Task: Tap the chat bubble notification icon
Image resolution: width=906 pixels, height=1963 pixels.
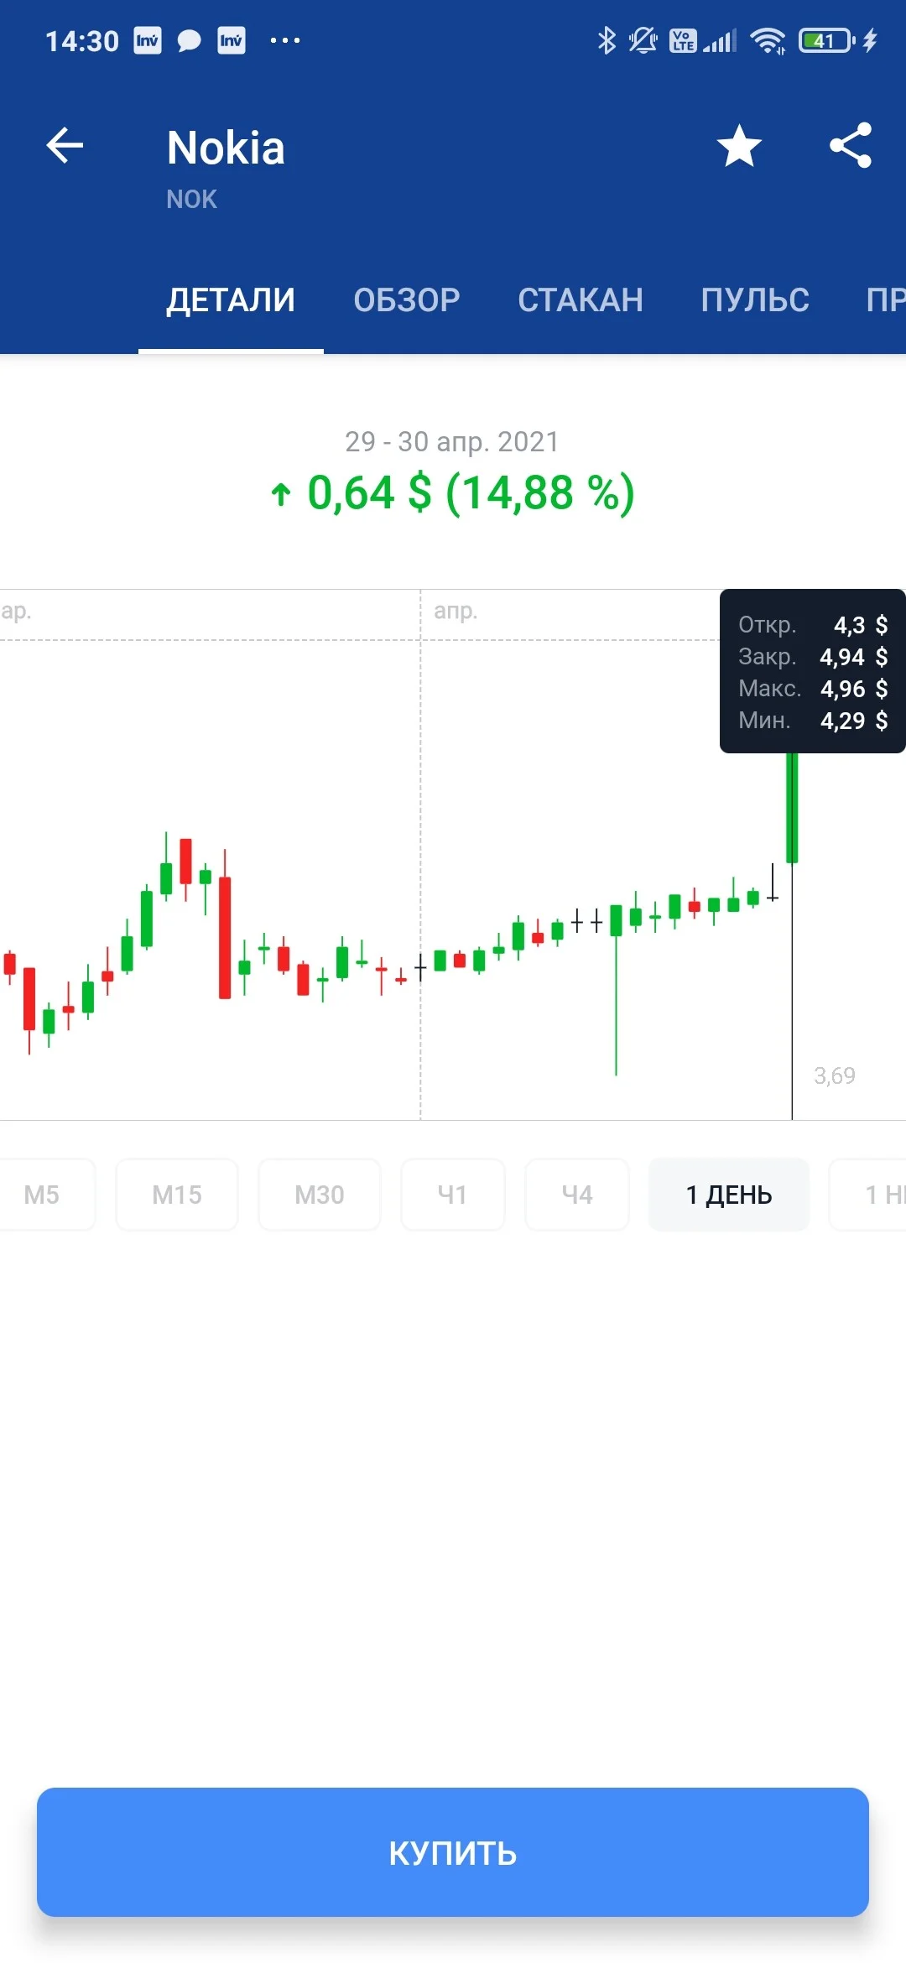Action: pyautogui.click(x=190, y=41)
